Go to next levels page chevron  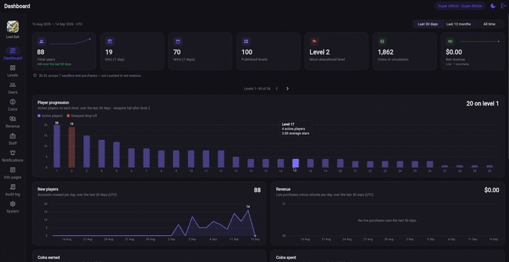[x=287, y=88]
